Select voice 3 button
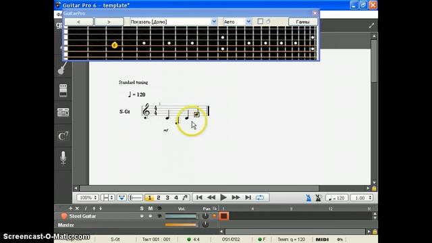432x243 pixels. (167, 198)
